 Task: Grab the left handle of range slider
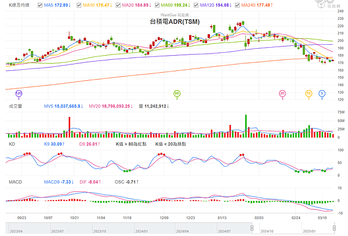coord(252,228)
